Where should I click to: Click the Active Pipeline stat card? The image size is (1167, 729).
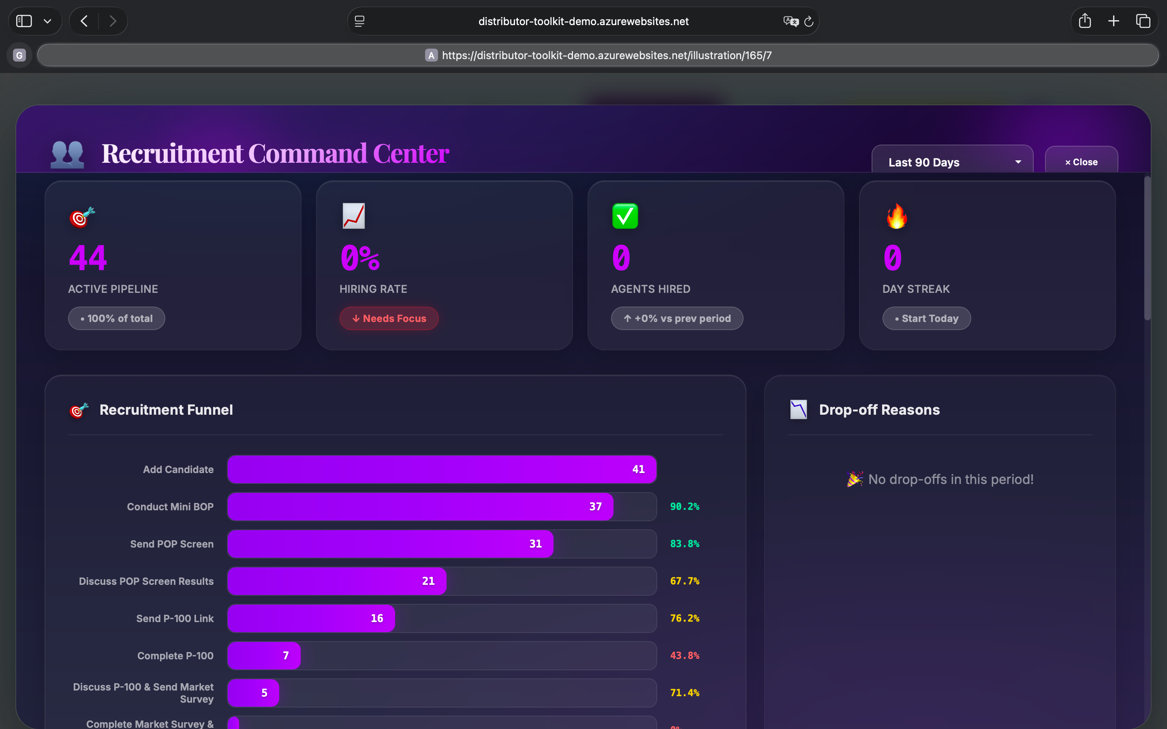(x=173, y=265)
